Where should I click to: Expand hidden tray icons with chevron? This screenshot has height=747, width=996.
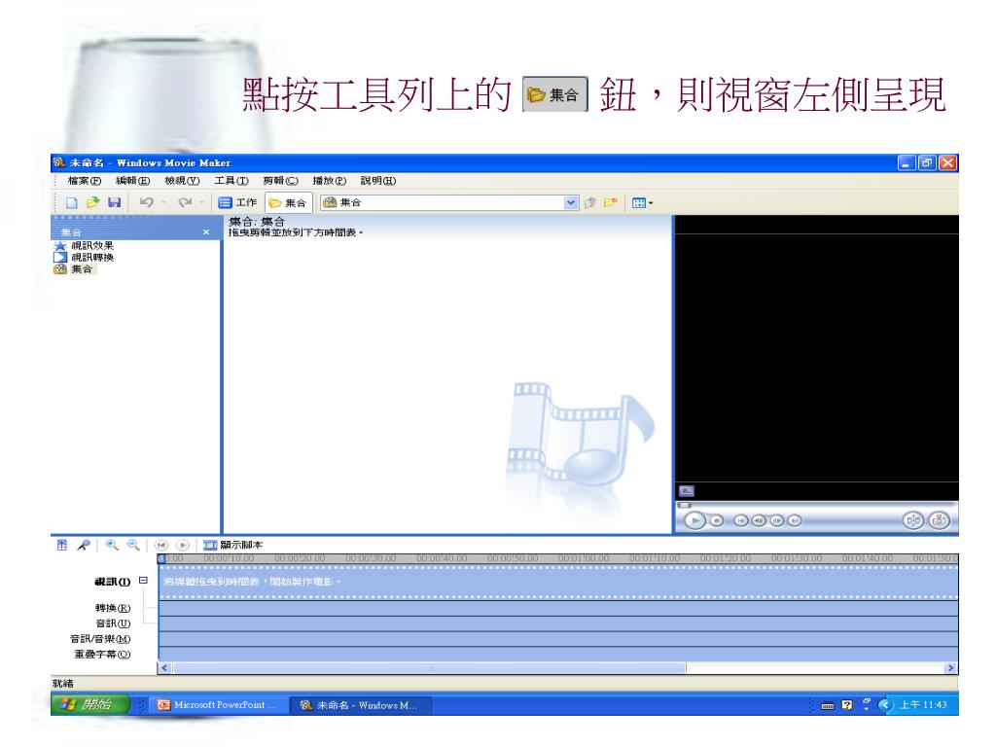[x=885, y=705]
